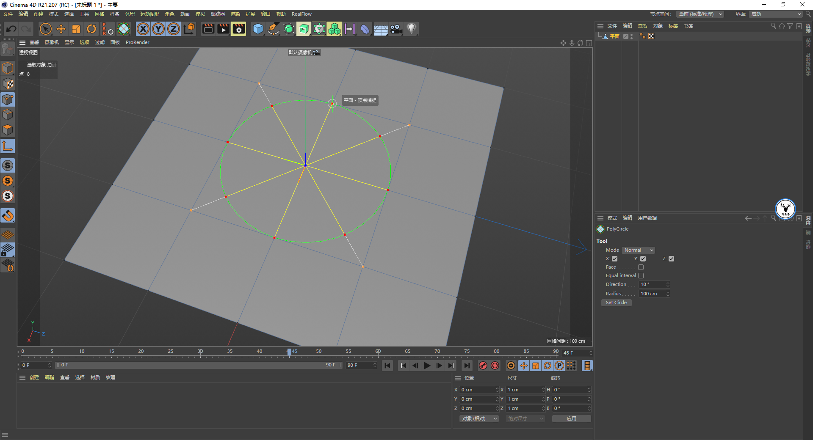Click the Position X stepper arrows
Image resolution: width=813 pixels, height=440 pixels.
497,390
